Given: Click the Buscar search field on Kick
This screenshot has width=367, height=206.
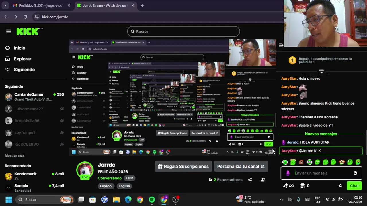Looking at the screenshot, I should (183, 31).
